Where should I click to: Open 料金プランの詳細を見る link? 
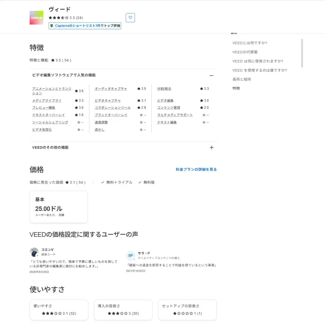(196, 169)
